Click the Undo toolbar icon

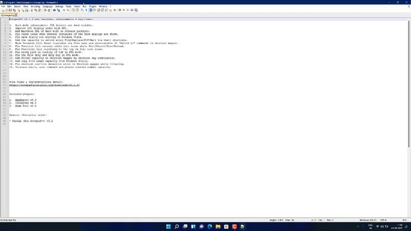pyautogui.click(x=45, y=10)
